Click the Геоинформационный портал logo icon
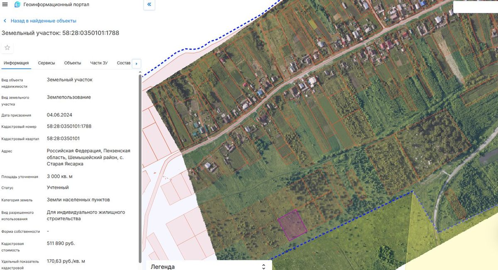 17,5
